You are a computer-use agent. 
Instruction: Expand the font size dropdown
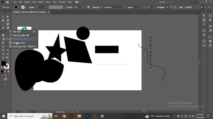[154, 7]
